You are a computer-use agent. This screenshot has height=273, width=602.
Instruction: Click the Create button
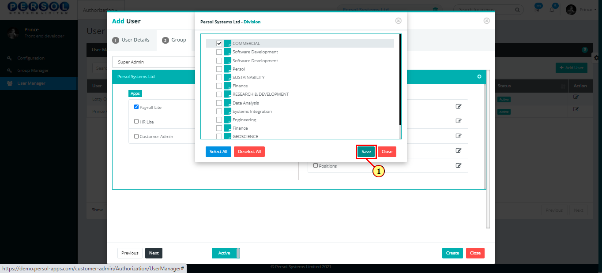(x=452, y=253)
